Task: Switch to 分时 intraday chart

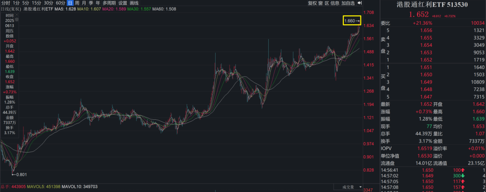Action: (x=6, y=3)
